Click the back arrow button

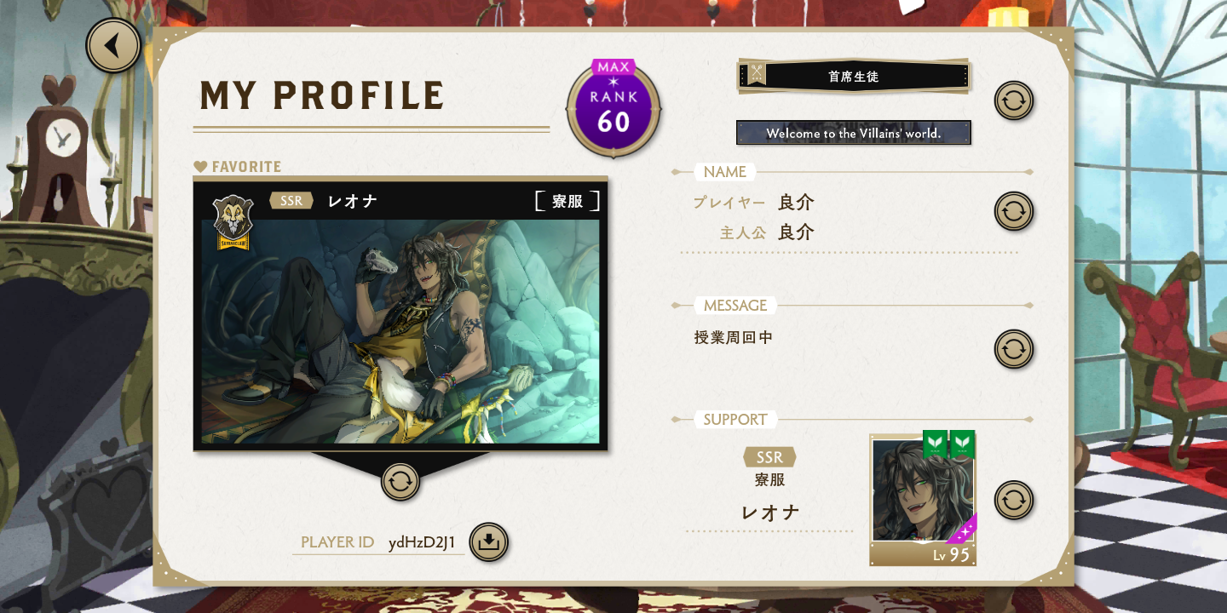(x=113, y=46)
